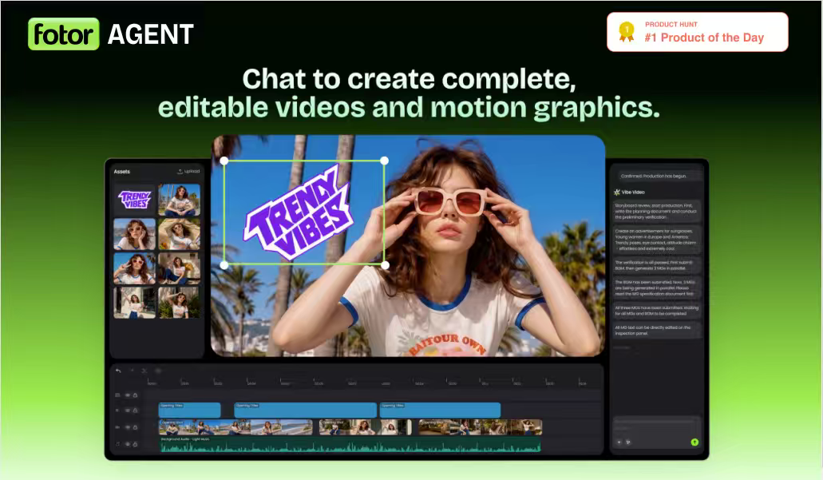Click the Trendy Vibes sticker on canvas
The image size is (823, 480).
pos(297,212)
